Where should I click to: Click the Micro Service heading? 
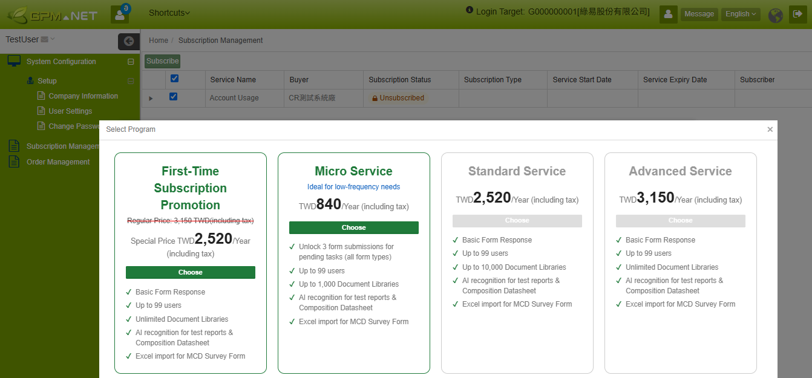[x=354, y=171]
